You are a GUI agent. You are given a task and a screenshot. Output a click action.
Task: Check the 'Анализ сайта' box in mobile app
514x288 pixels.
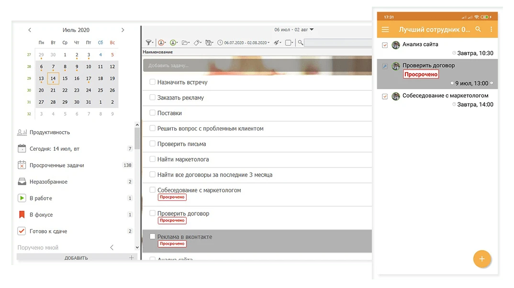click(385, 44)
